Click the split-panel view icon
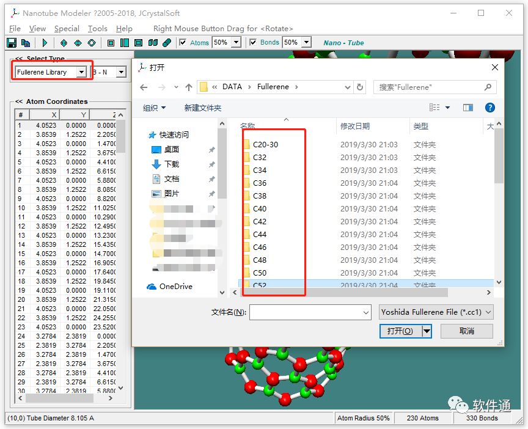Image resolution: width=528 pixels, height=429 pixels. click(x=125, y=43)
